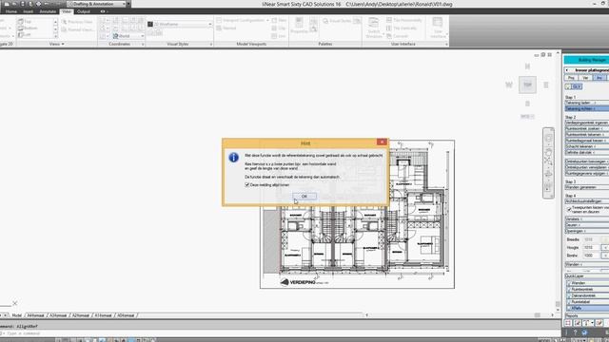Open the World UCS dropdown

(x=128, y=36)
